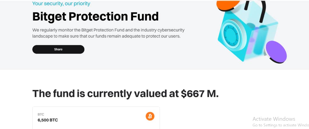Image resolution: width=309 pixels, height=129 pixels.
Task: Click the Your security, our priority tagline
Action: [x=61, y=3]
